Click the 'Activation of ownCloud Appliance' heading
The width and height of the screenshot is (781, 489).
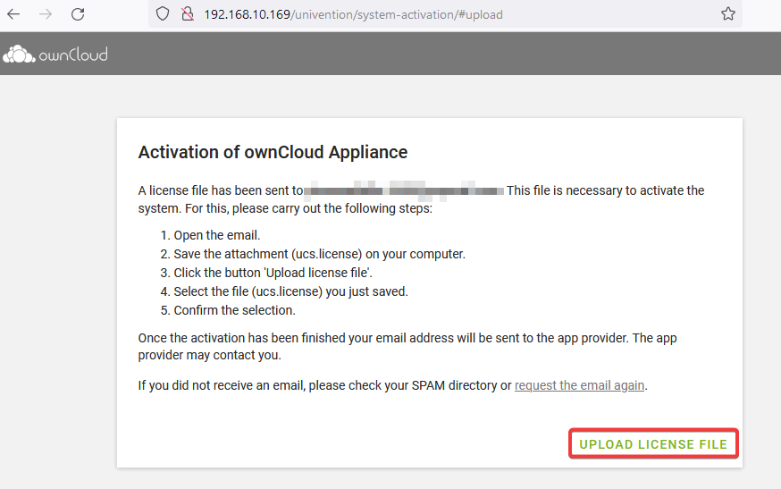(273, 152)
